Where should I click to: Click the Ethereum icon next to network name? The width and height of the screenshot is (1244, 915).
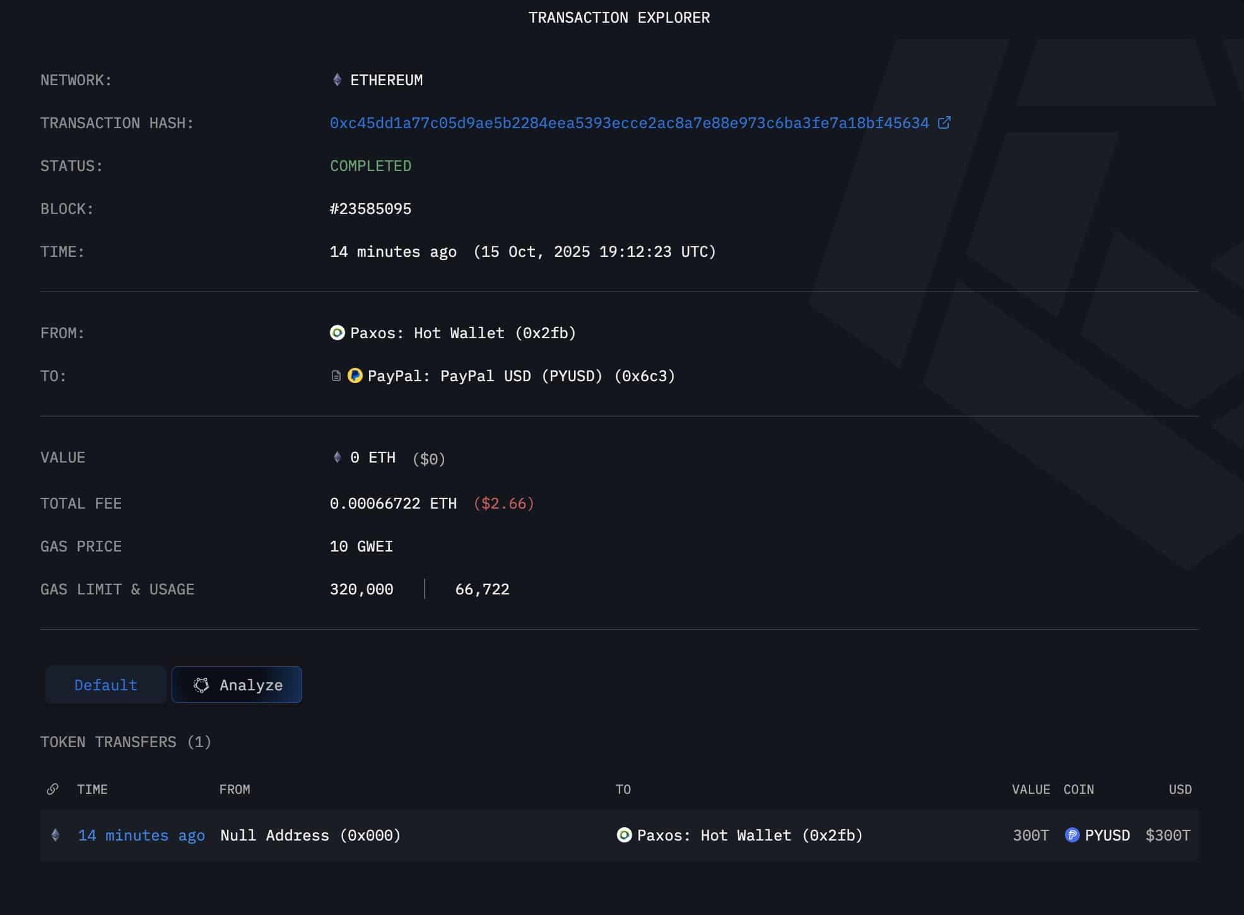coord(337,80)
